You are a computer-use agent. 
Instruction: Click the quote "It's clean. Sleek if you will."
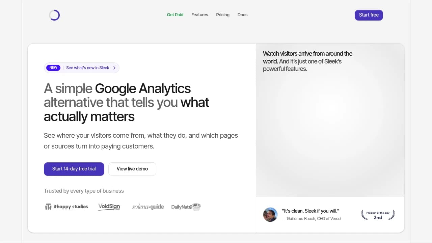click(x=310, y=211)
